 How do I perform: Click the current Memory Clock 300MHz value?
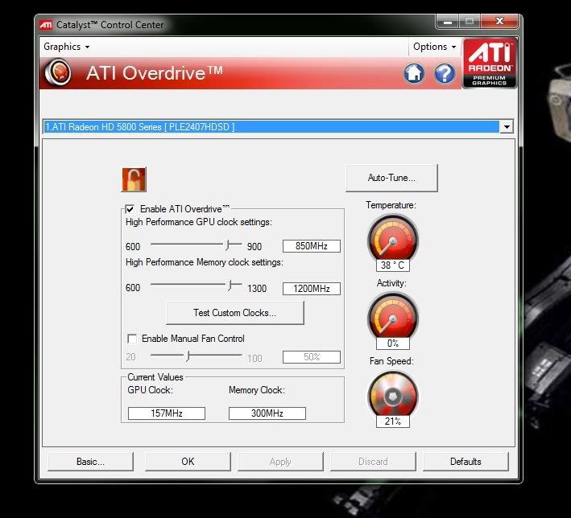pyautogui.click(x=267, y=413)
